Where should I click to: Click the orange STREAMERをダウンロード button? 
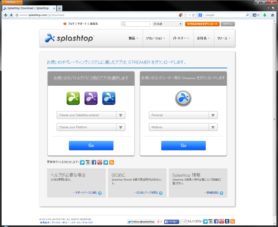click(x=202, y=24)
